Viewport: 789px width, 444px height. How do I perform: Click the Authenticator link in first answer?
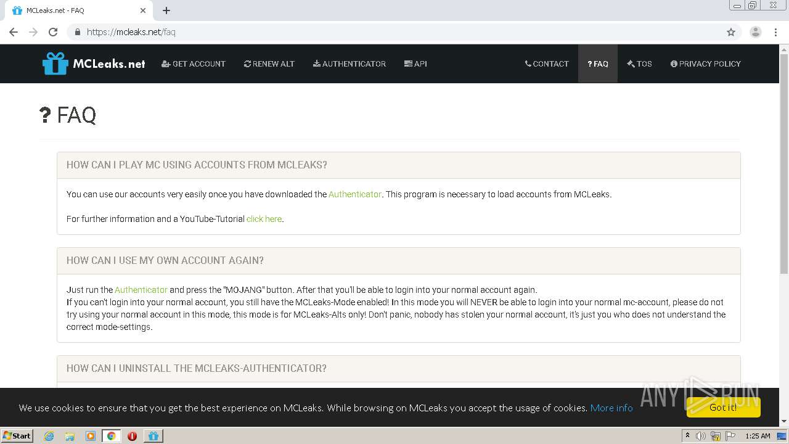355,194
